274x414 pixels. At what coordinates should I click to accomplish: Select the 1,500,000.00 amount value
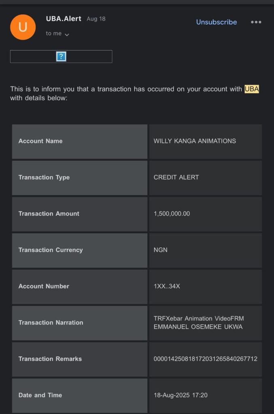(x=172, y=213)
